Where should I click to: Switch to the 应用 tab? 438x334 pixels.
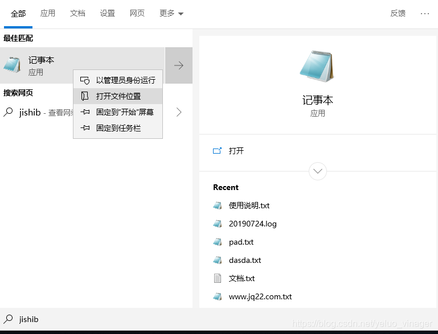click(48, 13)
